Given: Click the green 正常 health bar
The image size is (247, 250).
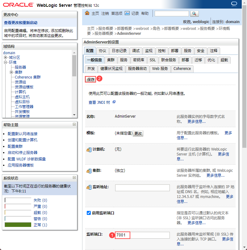Looking at the screenshot, I should tap(18, 225).
